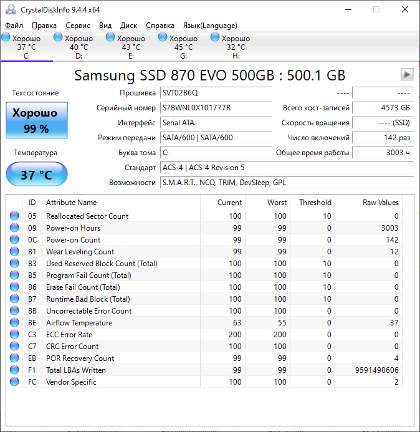Screen dimensions: 420x432
Task: Select the status orb for Uncorrectable Error Count
Action: click(x=14, y=311)
